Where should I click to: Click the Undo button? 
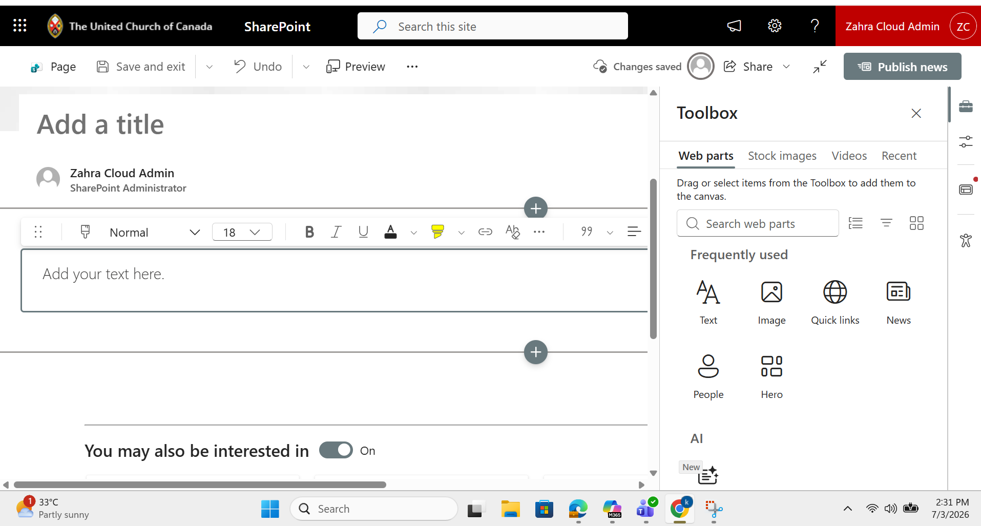pos(258,67)
